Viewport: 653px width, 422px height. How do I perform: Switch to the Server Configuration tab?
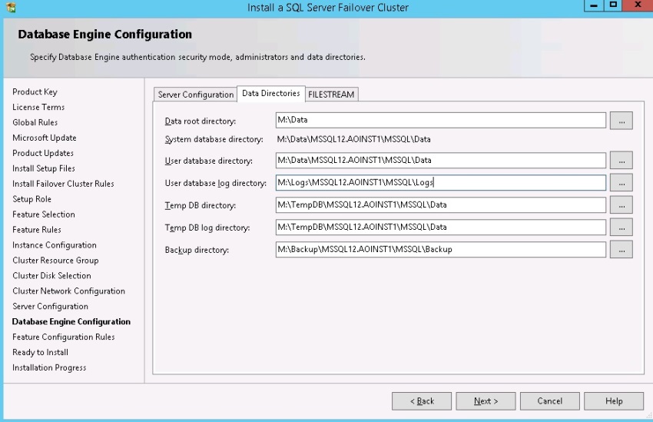(x=196, y=95)
